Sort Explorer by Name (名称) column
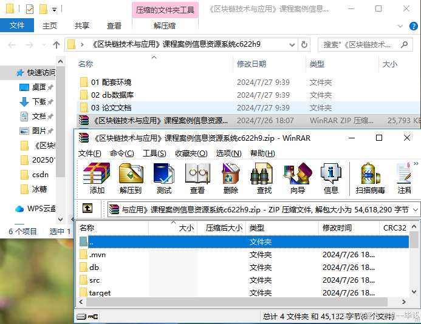Image resolution: width=421 pixels, height=324 pixels. click(86, 64)
